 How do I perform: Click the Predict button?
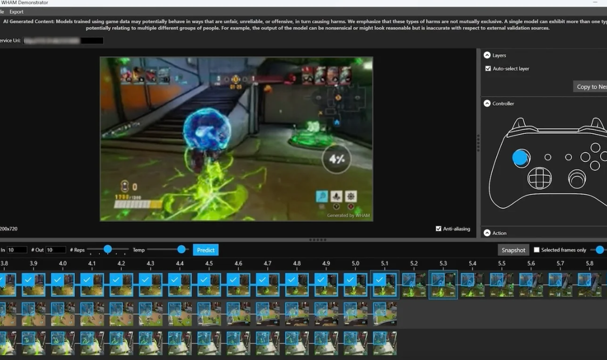206,250
